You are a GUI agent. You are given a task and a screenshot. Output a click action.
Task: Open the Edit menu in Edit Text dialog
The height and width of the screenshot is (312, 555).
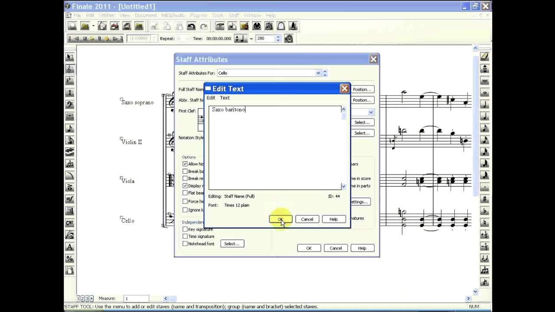point(211,98)
